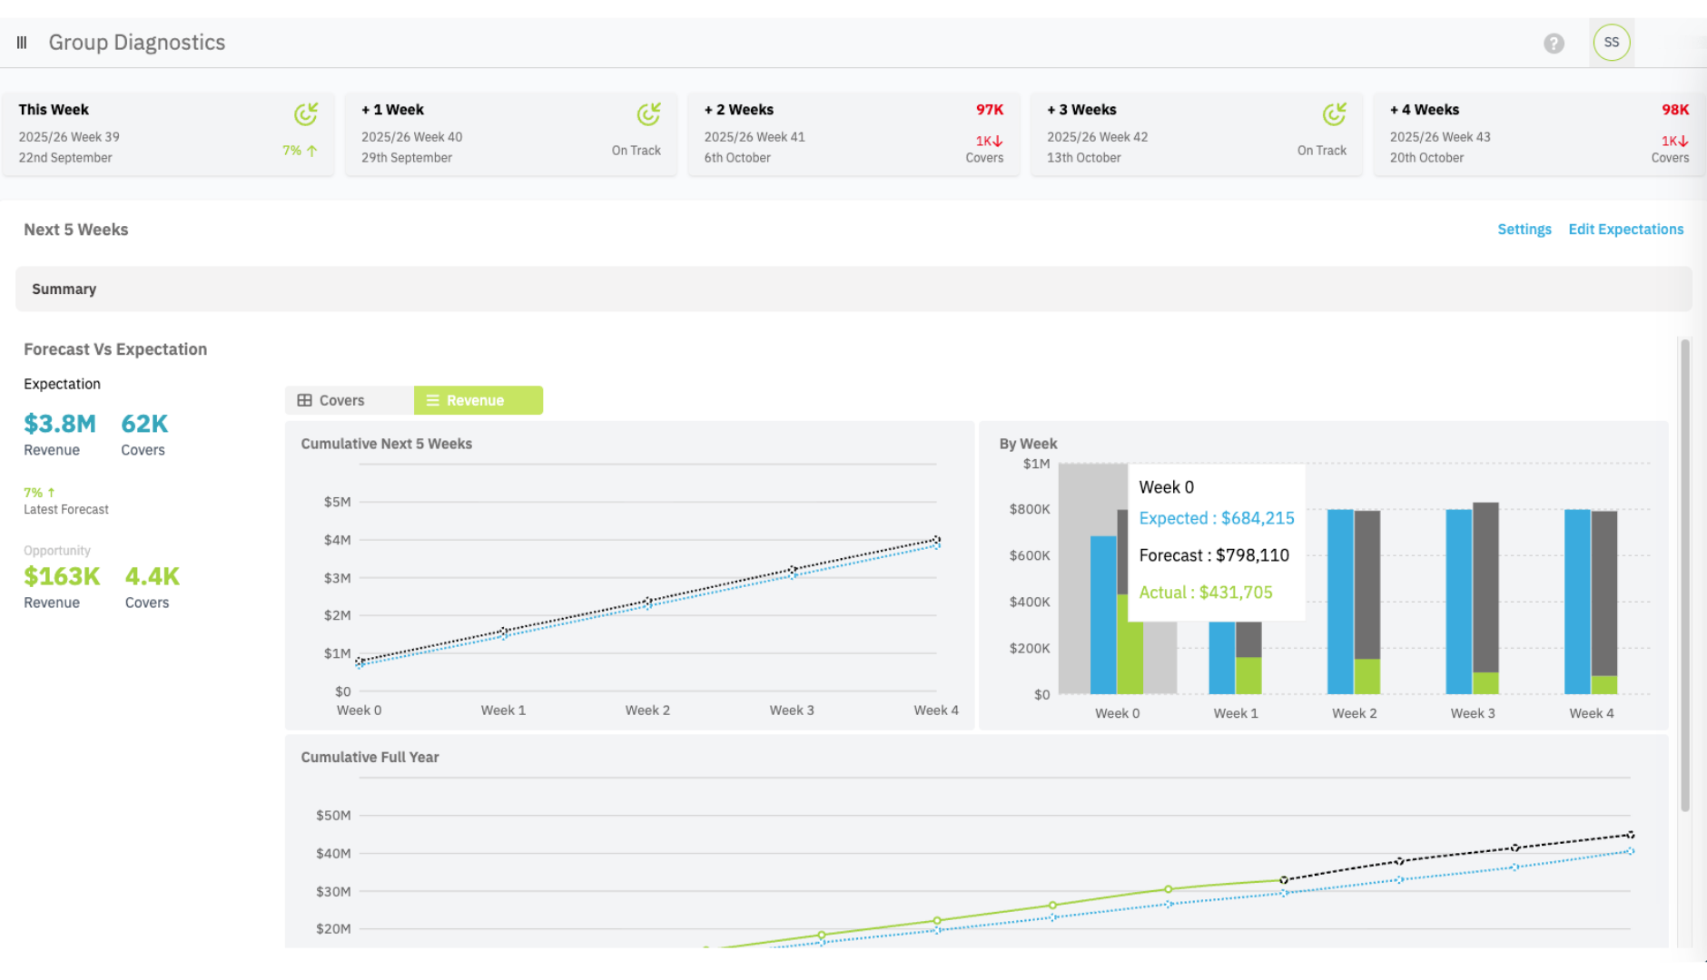Open the SS user profile avatar

click(1611, 43)
